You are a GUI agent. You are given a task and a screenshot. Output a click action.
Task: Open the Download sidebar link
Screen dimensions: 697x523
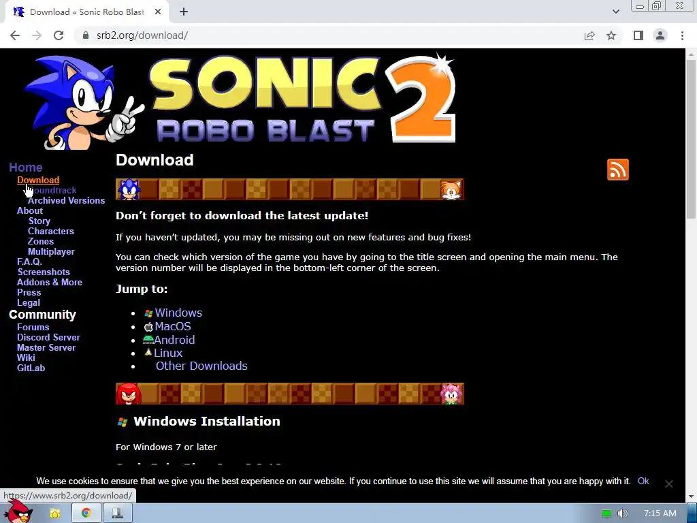point(38,180)
